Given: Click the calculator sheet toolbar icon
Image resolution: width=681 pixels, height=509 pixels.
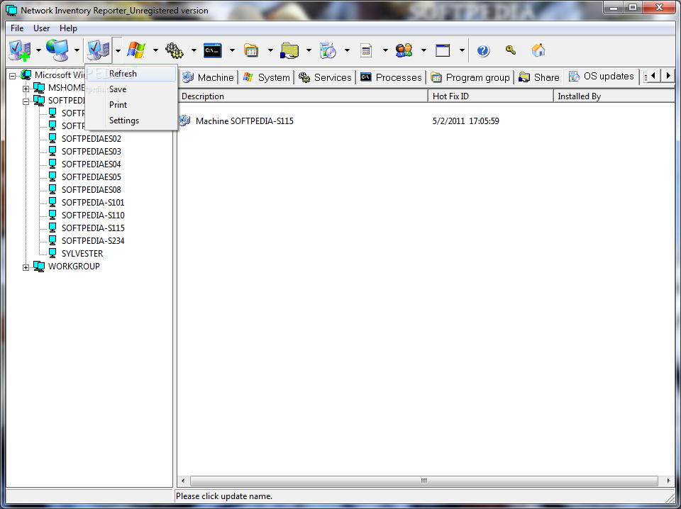Looking at the screenshot, I should [x=366, y=50].
